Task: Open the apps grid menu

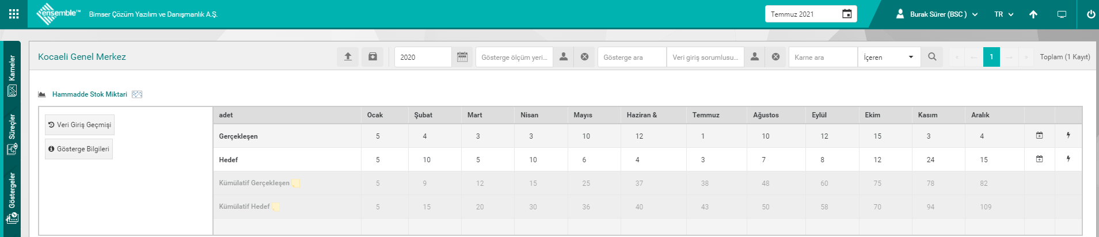Action: click(x=14, y=14)
